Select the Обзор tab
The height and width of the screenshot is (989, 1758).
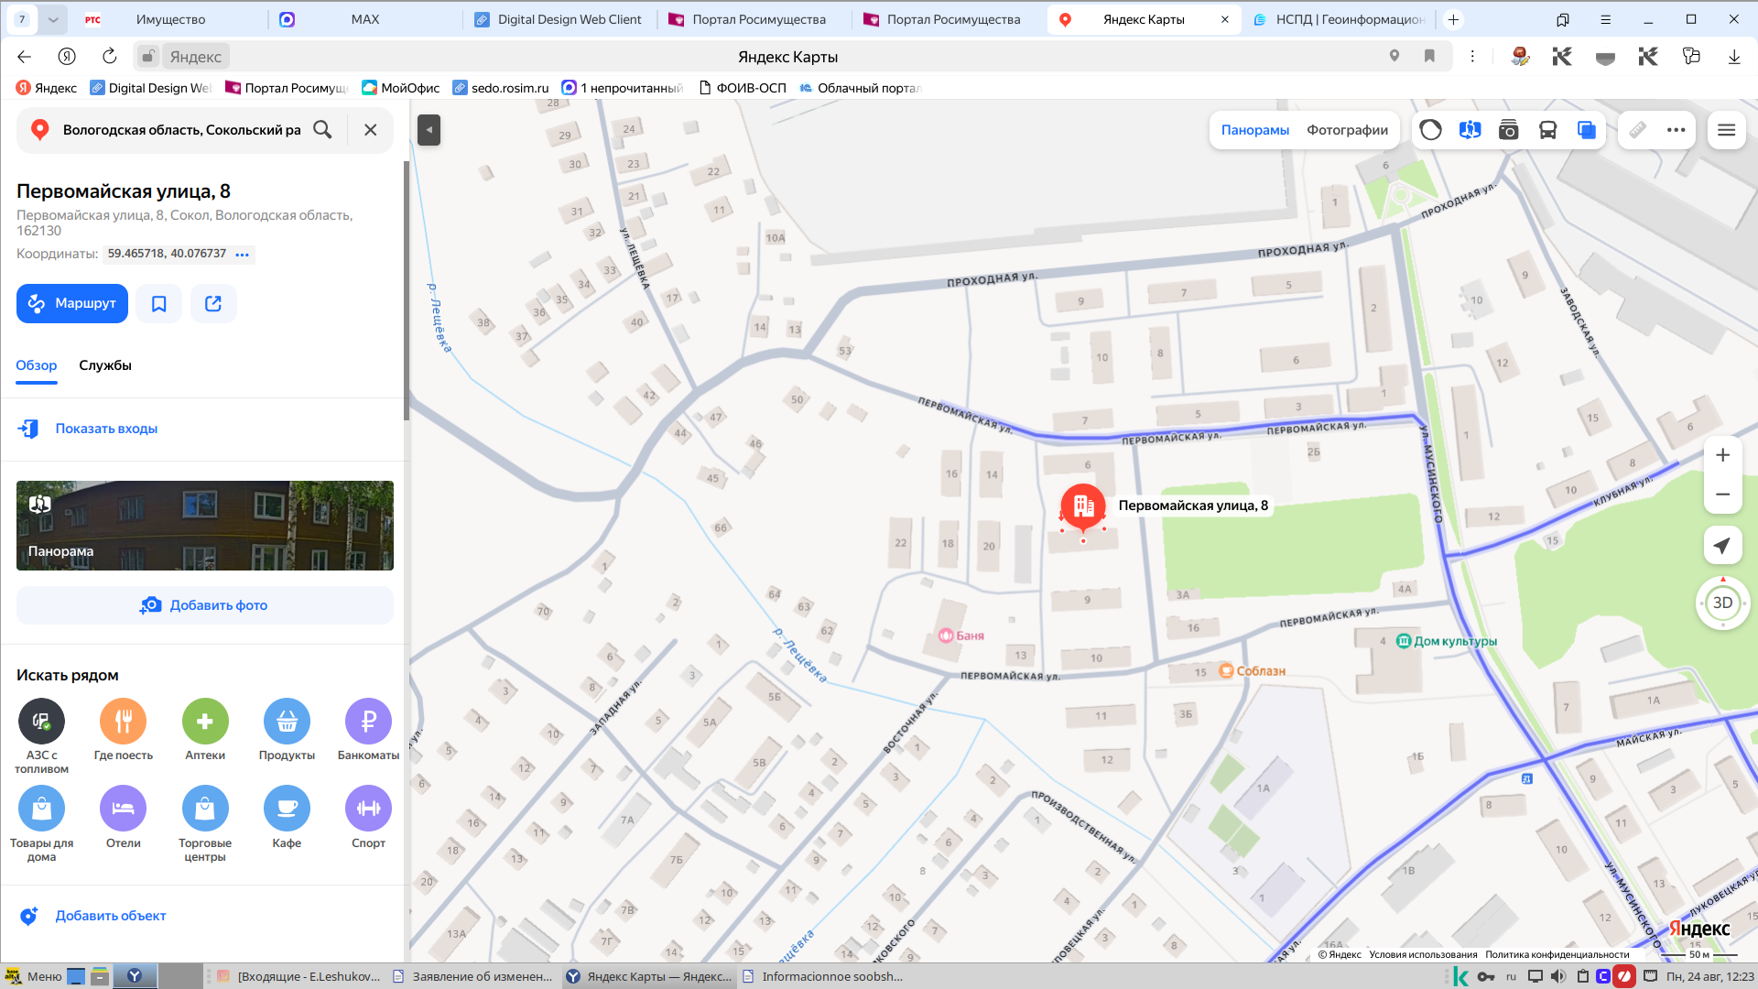pyautogui.click(x=37, y=365)
